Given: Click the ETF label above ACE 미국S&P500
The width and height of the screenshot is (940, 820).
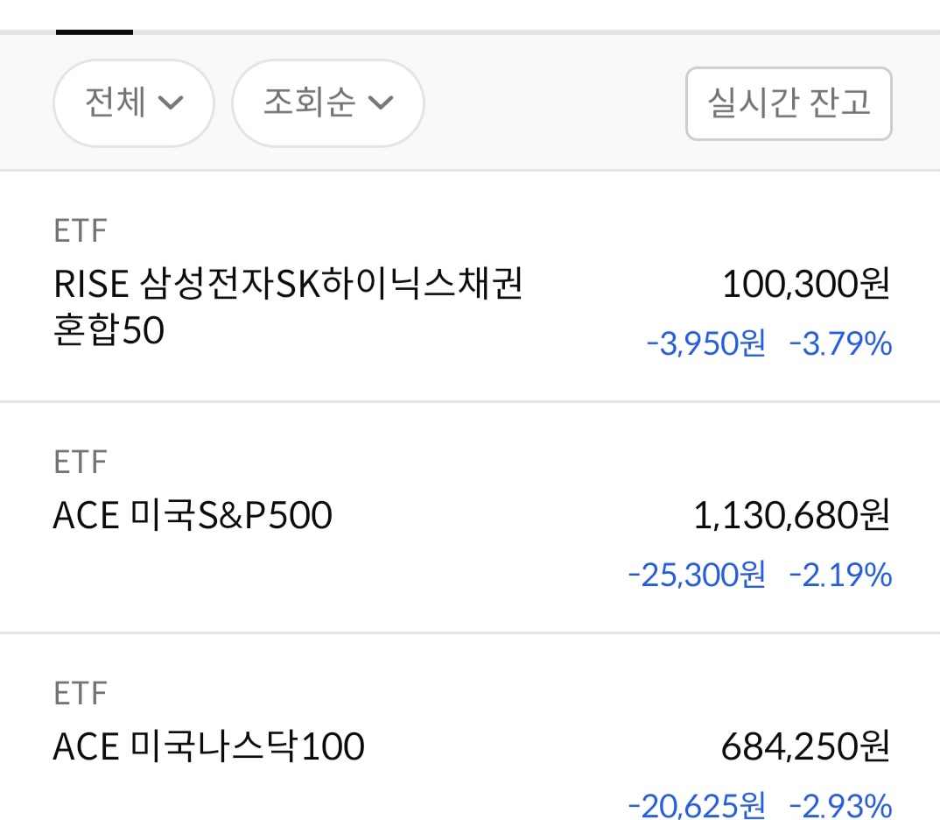Looking at the screenshot, I should pyautogui.click(x=80, y=463).
